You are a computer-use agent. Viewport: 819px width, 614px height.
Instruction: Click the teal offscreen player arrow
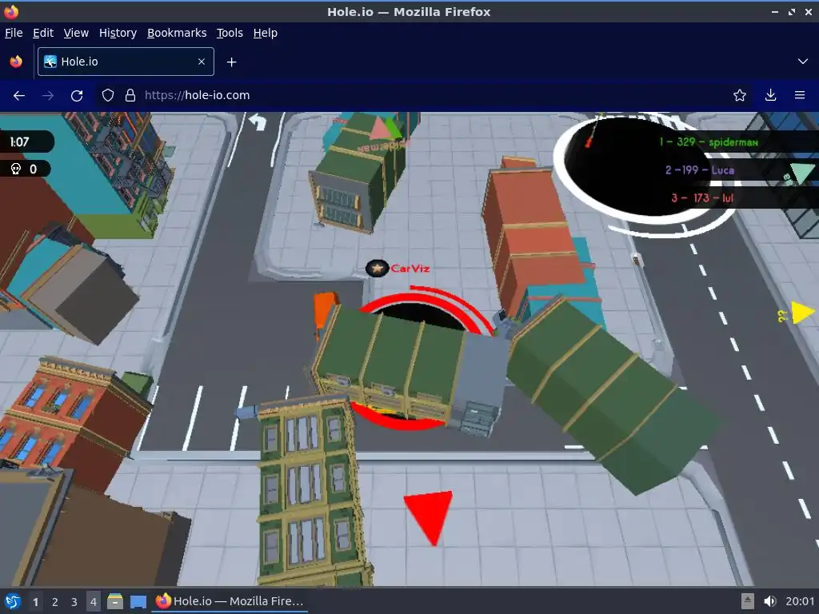point(802,173)
